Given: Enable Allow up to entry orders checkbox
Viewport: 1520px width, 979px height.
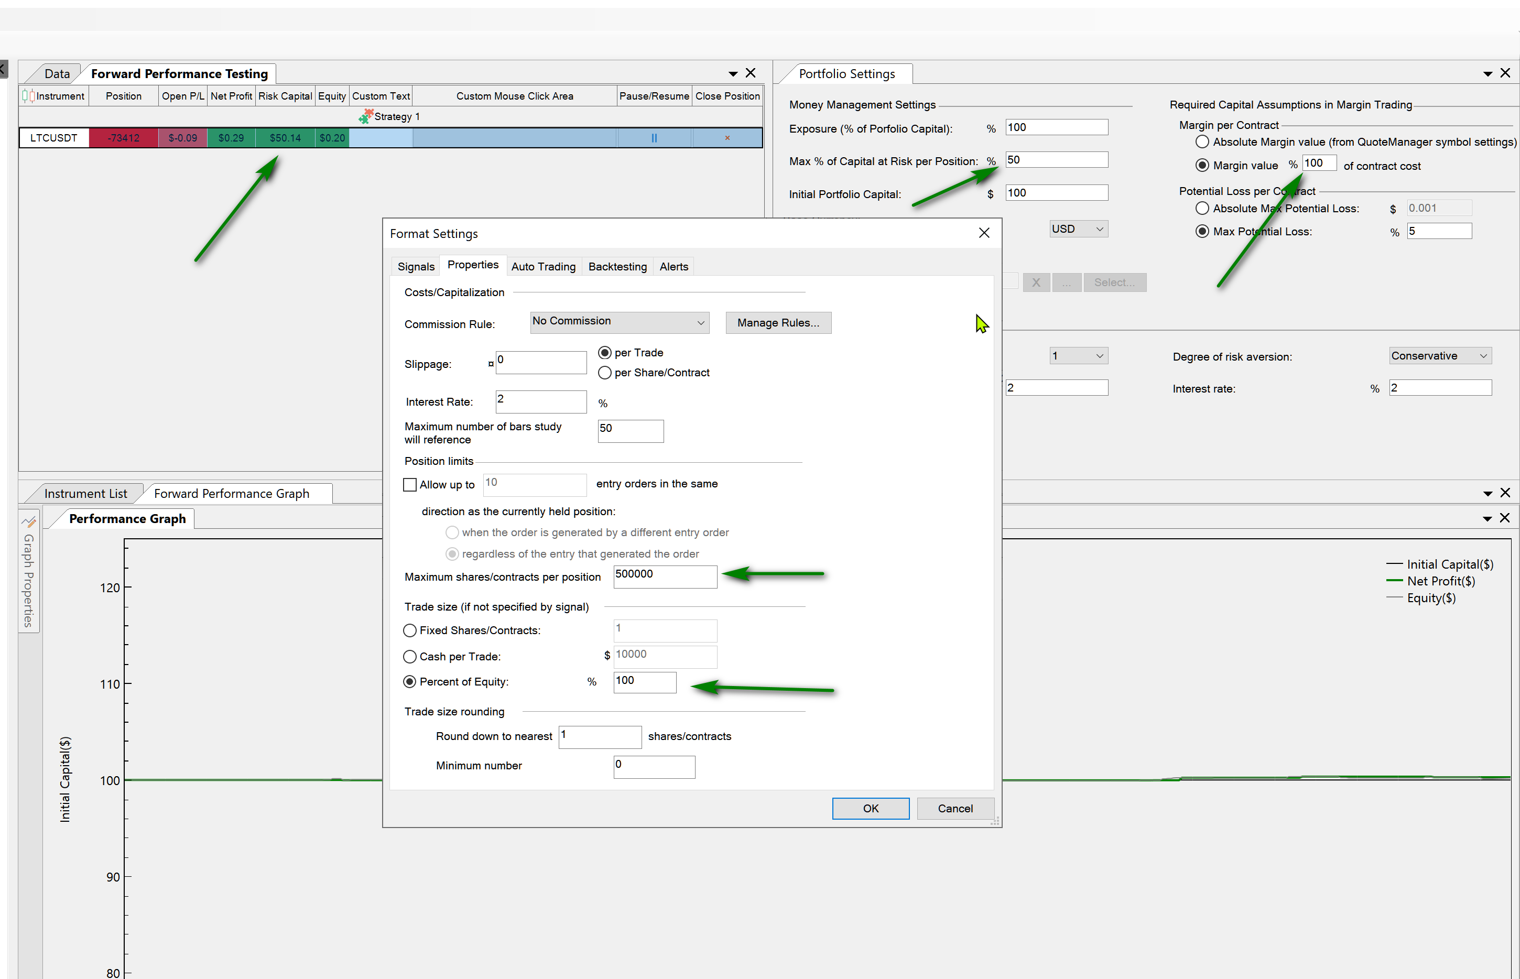Looking at the screenshot, I should 410,485.
